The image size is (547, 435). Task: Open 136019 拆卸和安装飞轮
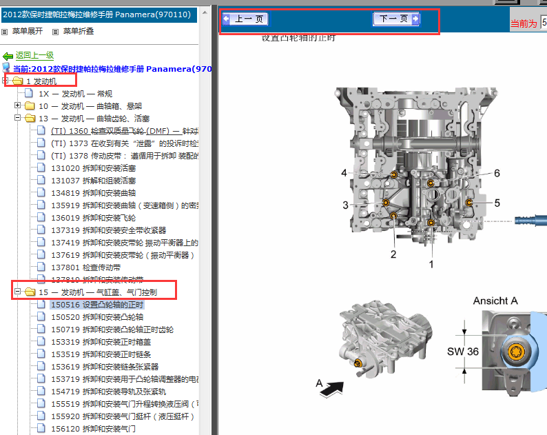(x=93, y=218)
